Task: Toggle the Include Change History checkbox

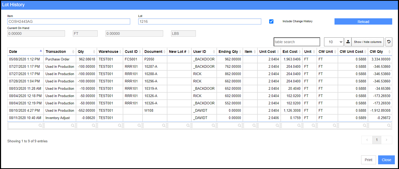Action: tap(271, 21)
